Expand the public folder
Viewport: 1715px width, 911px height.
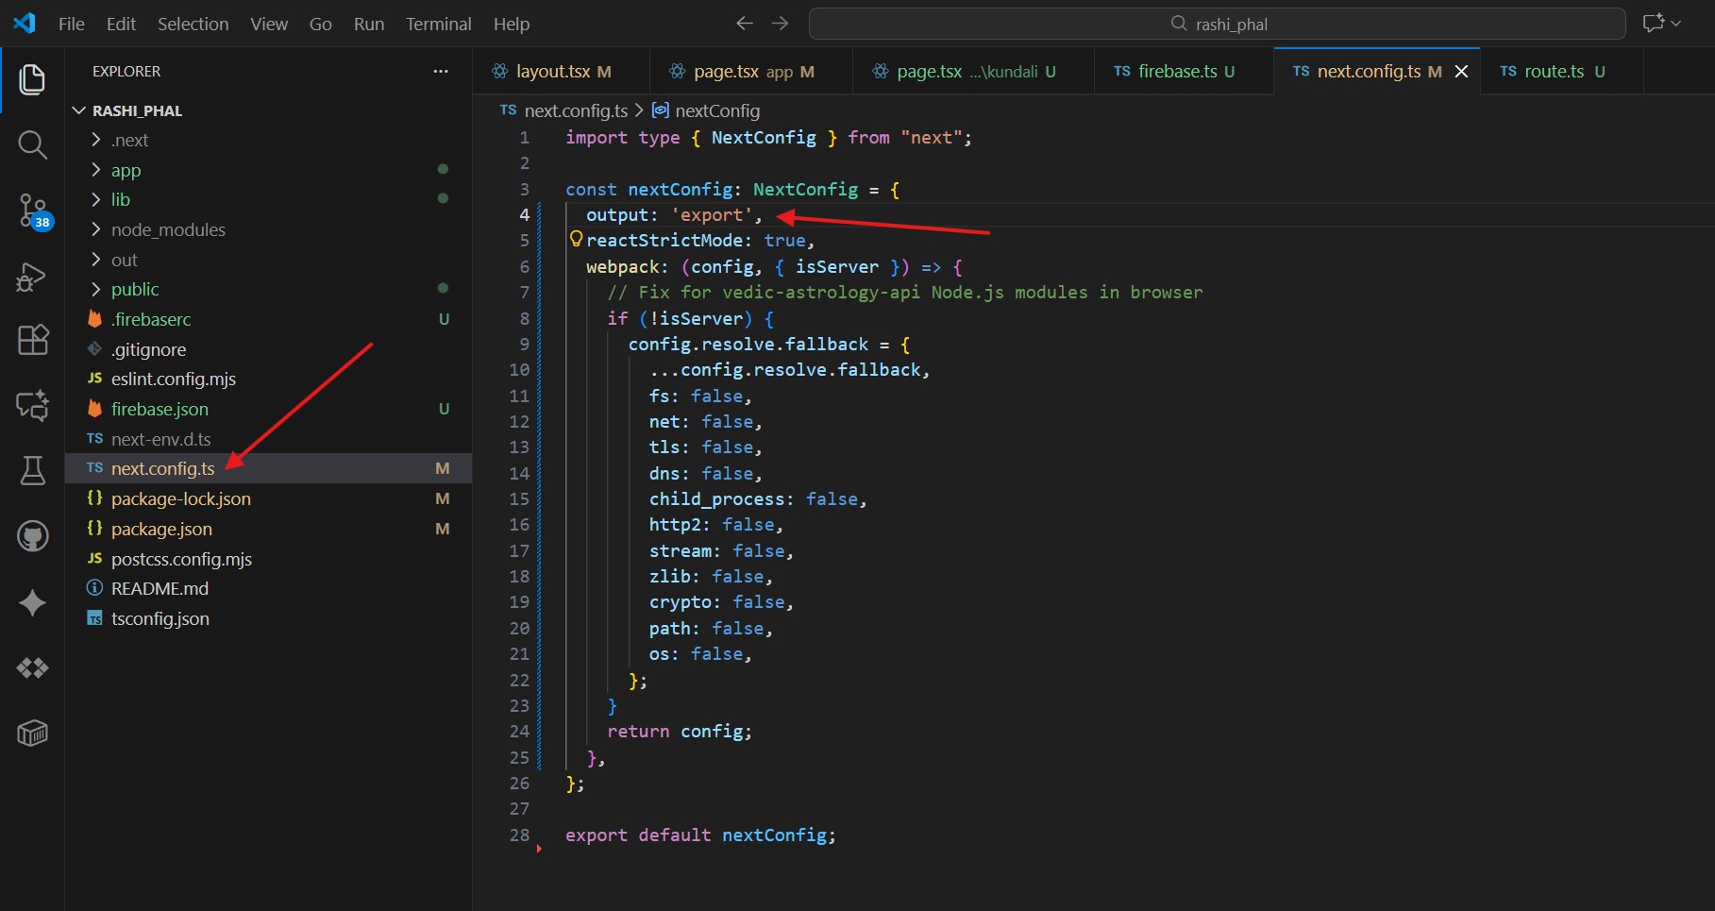[134, 289]
